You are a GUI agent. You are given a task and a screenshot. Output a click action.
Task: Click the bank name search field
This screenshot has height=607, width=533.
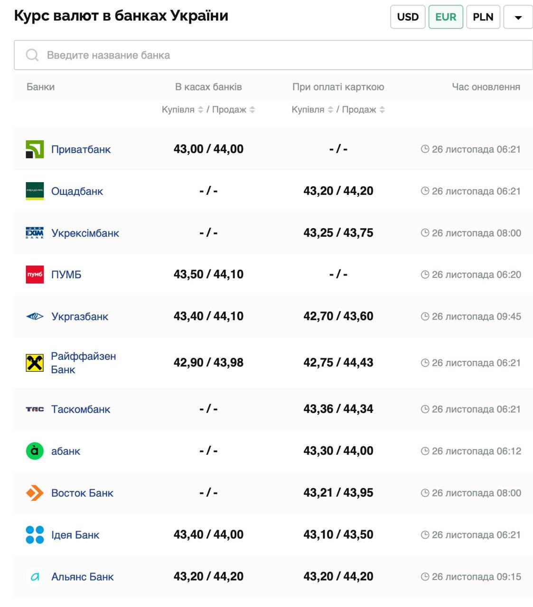[x=273, y=55]
